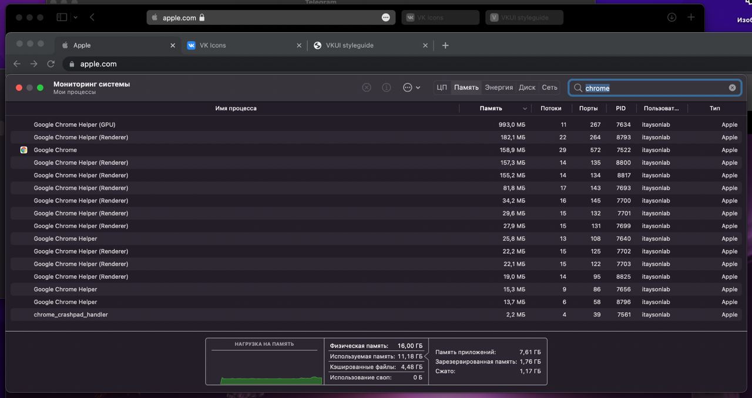752x398 pixels.
Task: Click the process info icon in Activity Monitor
Action: (387, 87)
